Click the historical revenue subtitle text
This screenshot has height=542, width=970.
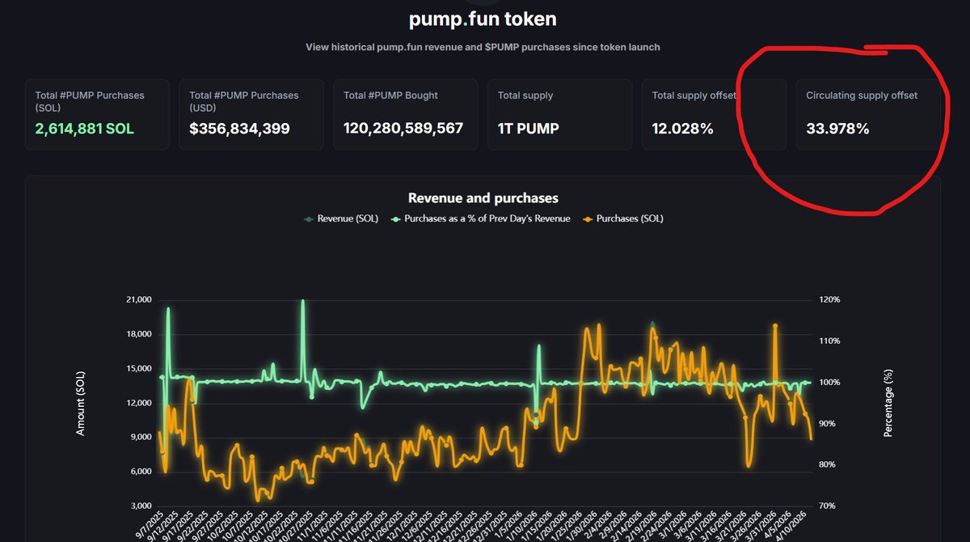point(483,47)
